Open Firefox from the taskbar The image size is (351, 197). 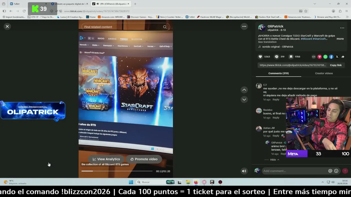(x=196, y=182)
